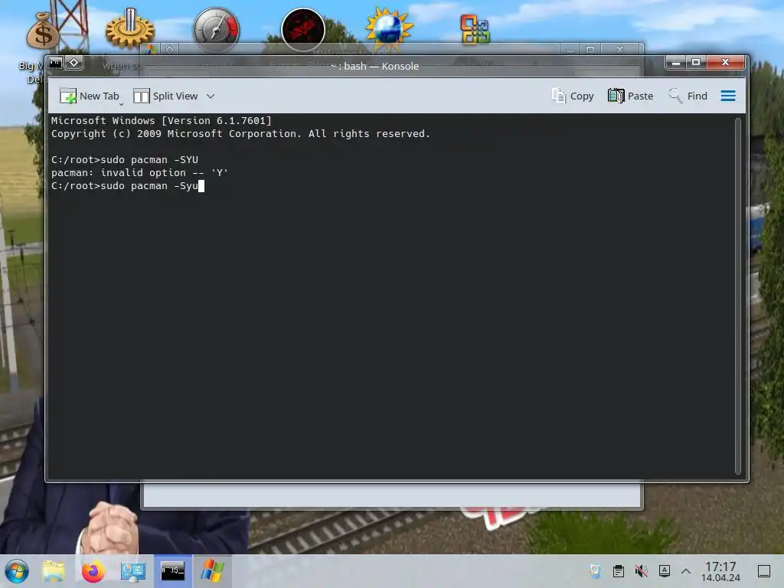The height and width of the screenshot is (588, 784).
Task: Open the clipboard tray icon
Action: pyautogui.click(x=619, y=571)
